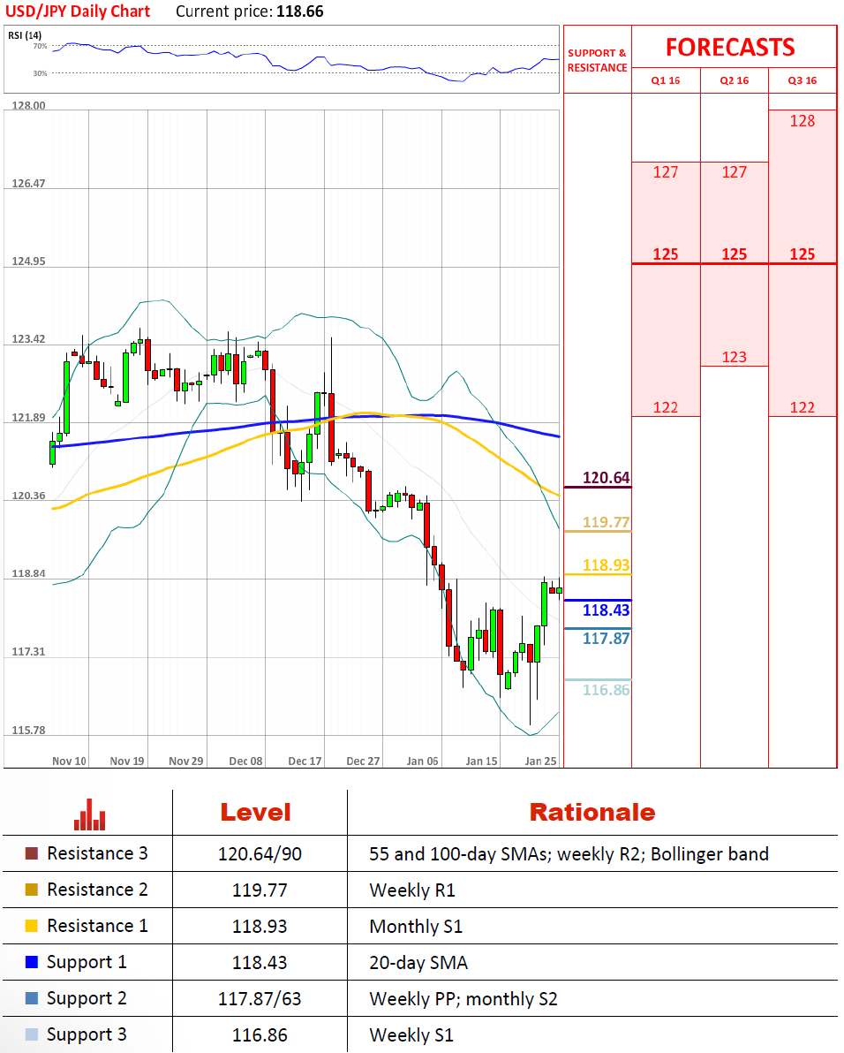Click the 116.86 level cell in the table
844x1053 pixels.
(x=260, y=1035)
